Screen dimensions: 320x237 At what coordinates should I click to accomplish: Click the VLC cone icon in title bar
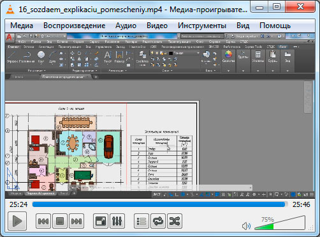(10, 10)
